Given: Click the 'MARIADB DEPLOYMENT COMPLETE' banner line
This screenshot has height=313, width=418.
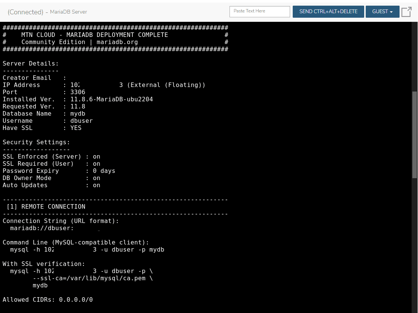Looking at the screenshot, I should pyautogui.click(x=116, y=35).
